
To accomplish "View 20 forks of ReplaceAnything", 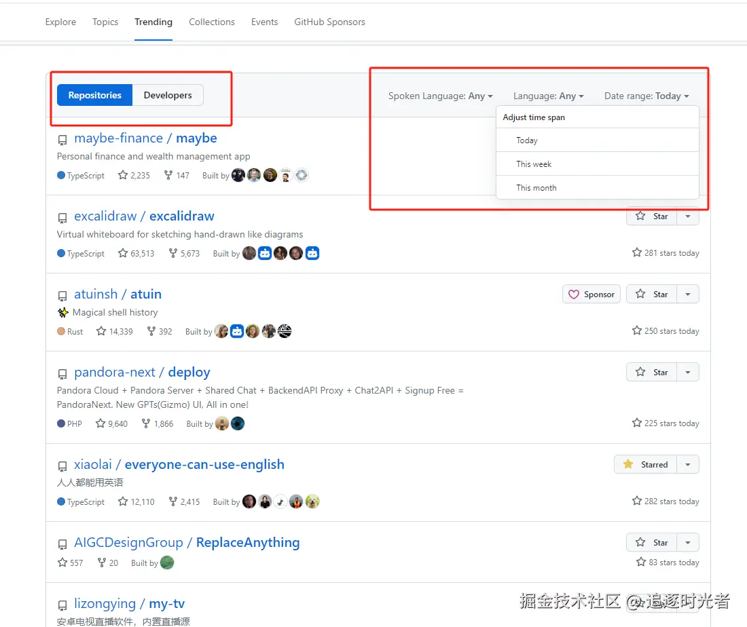I will [108, 563].
